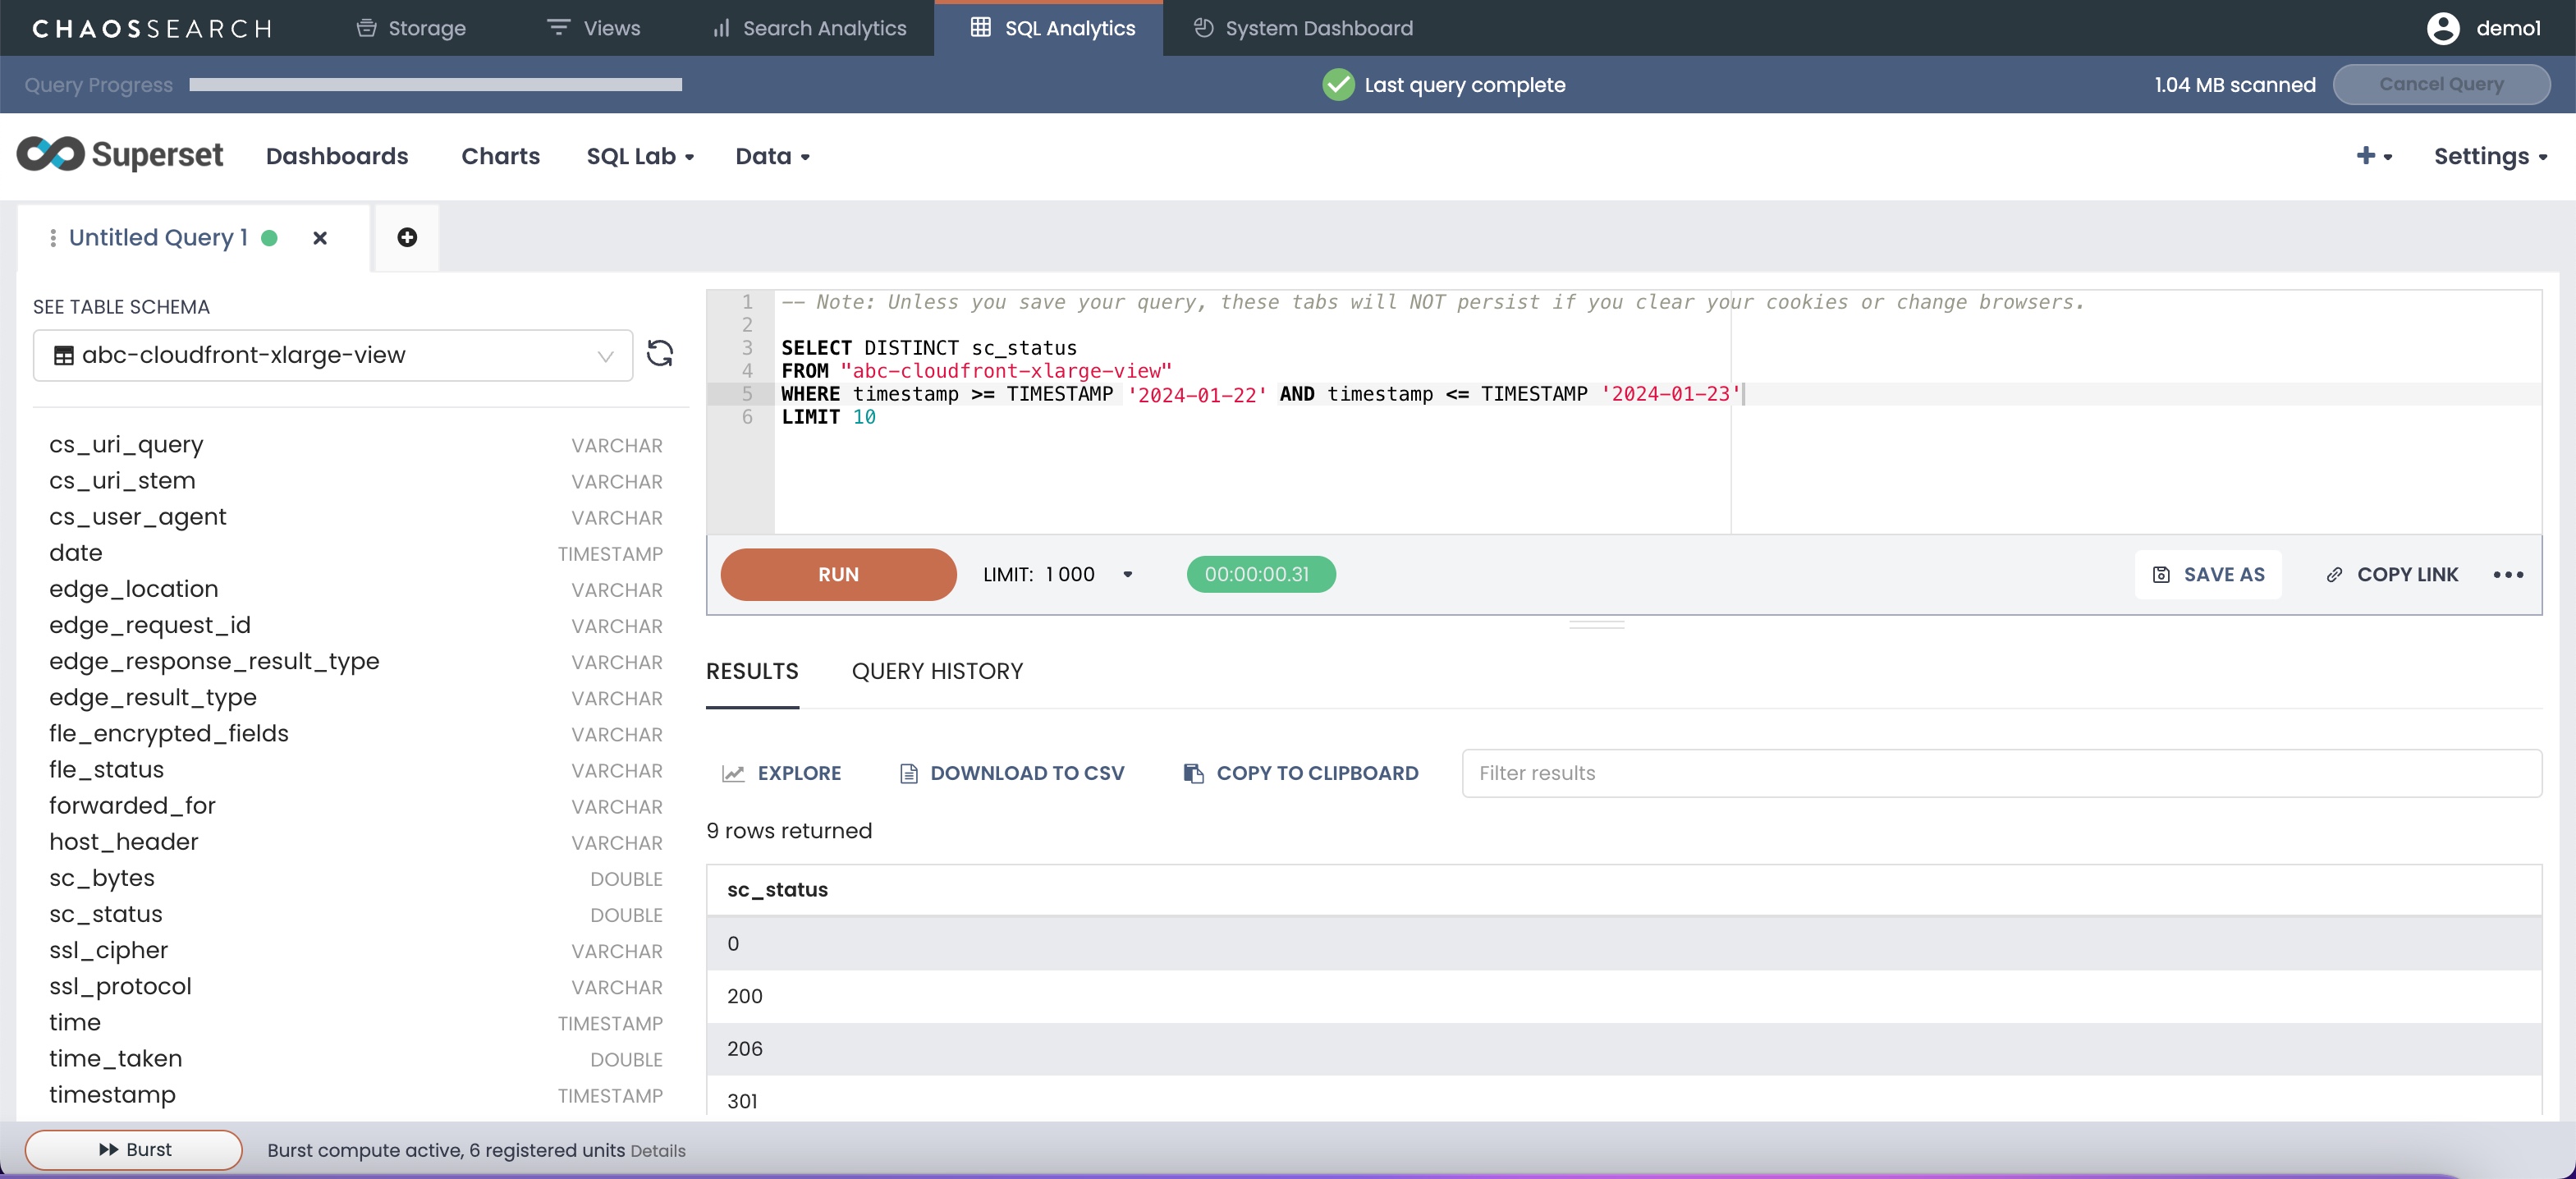The height and width of the screenshot is (1179, 2576).
Task: Open burst compute Details link
Action: click(657, 1151)
